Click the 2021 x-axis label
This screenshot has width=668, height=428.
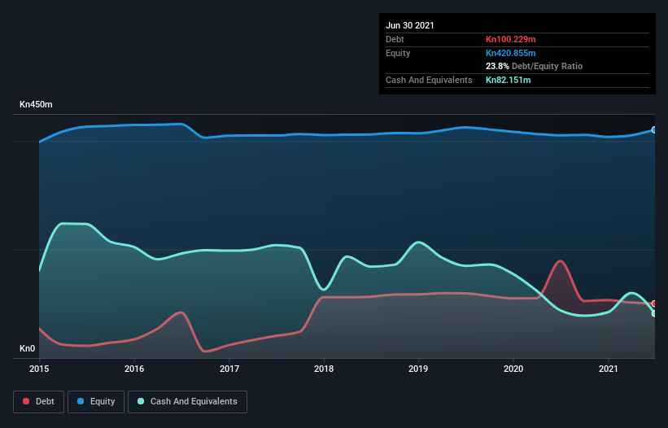pos(609,369)
